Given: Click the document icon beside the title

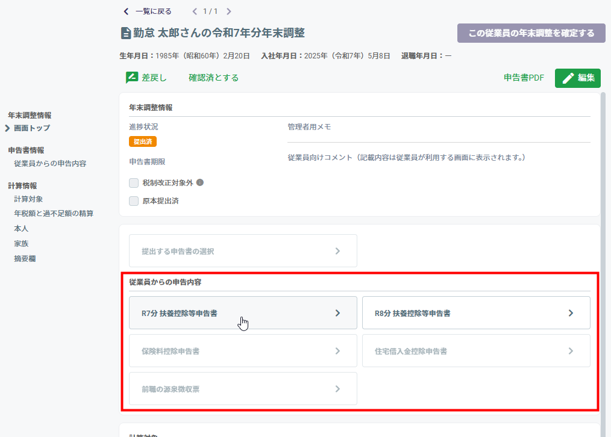Looking at the screenshot, I should (x=125, y=33).
